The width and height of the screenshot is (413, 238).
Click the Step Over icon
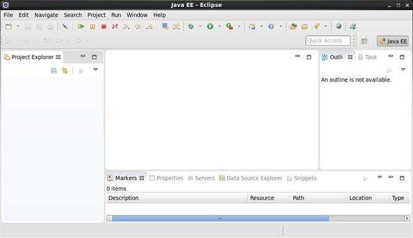(x=138, y=26)
